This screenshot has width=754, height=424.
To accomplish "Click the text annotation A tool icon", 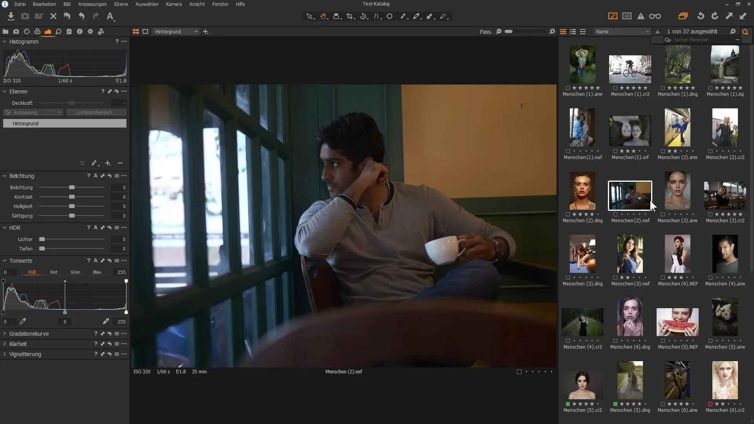I will click(x=110, y=16).
